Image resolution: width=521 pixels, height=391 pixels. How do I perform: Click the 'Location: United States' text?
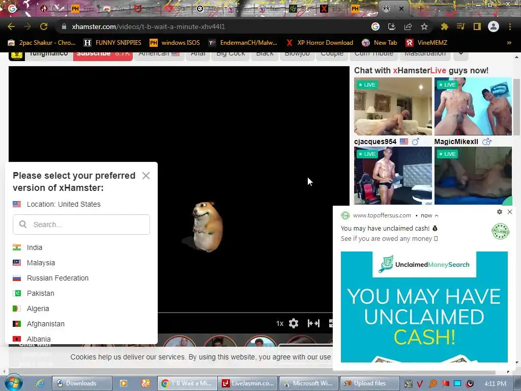(64, 204)
